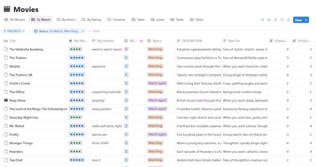The width and height of the screenshot is (316, 167).
Task: Switch to the By Rating tab
Action: tap(91, 20)
